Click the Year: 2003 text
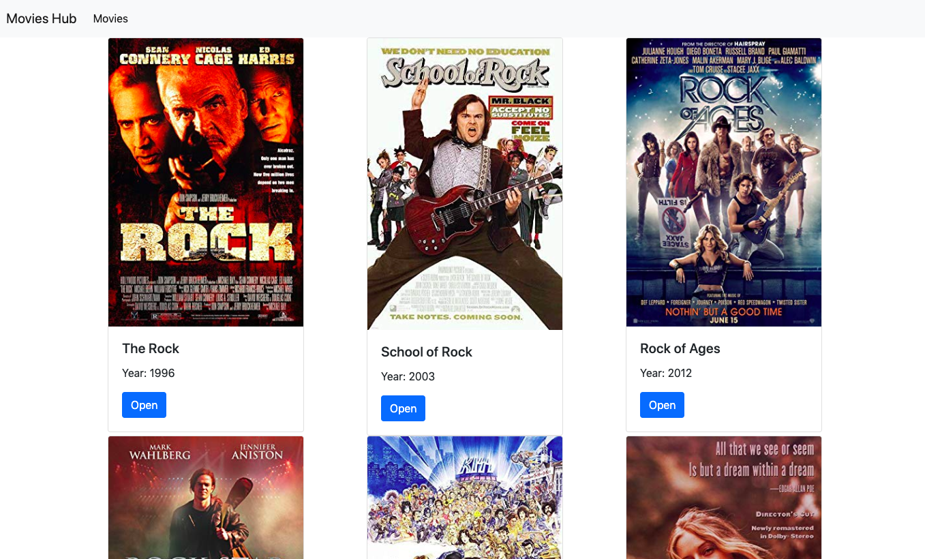Screen dimensions: 925x559 (x=408, y=376)
